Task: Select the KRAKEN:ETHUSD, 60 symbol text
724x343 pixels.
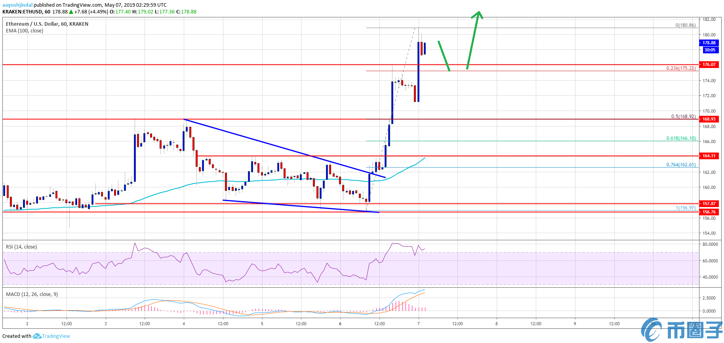Action: click(26, 11)
